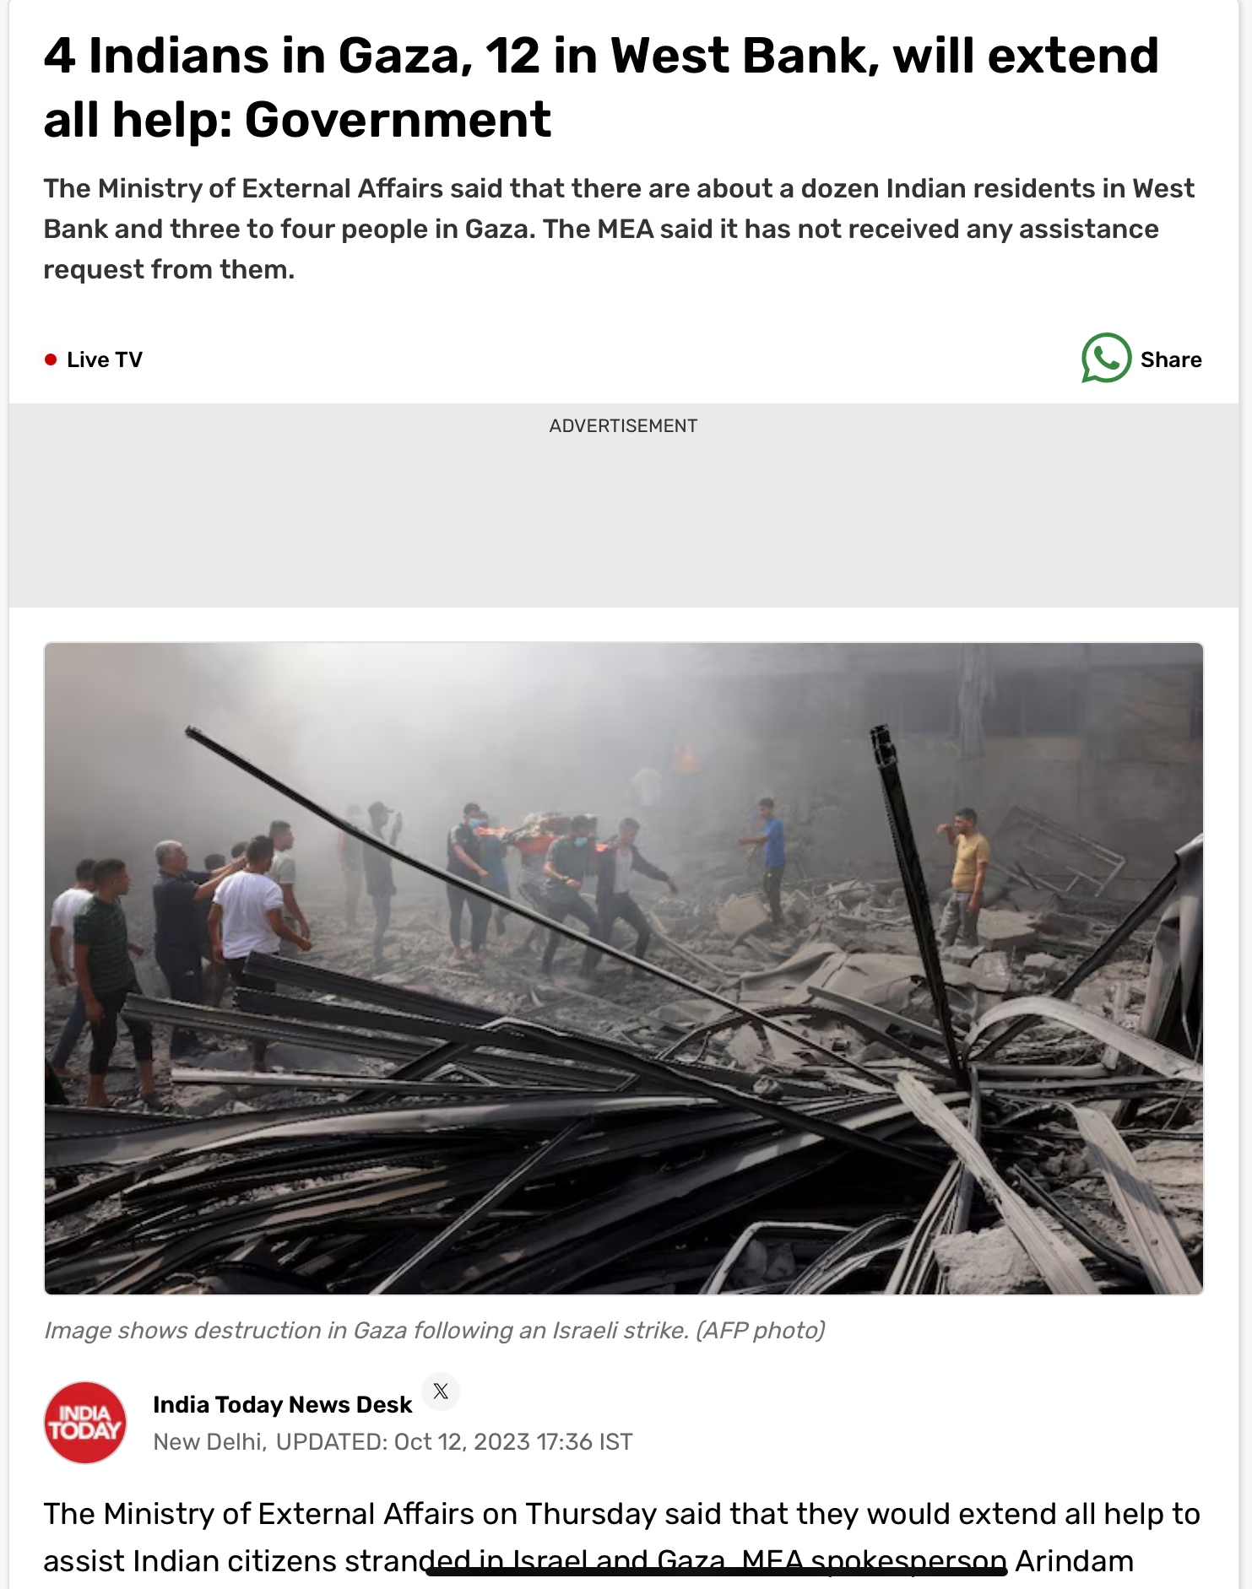Tap the empty grey advertisement banner area
The width and height of the screenshot is (1252, 1589).
coord(624,523)
